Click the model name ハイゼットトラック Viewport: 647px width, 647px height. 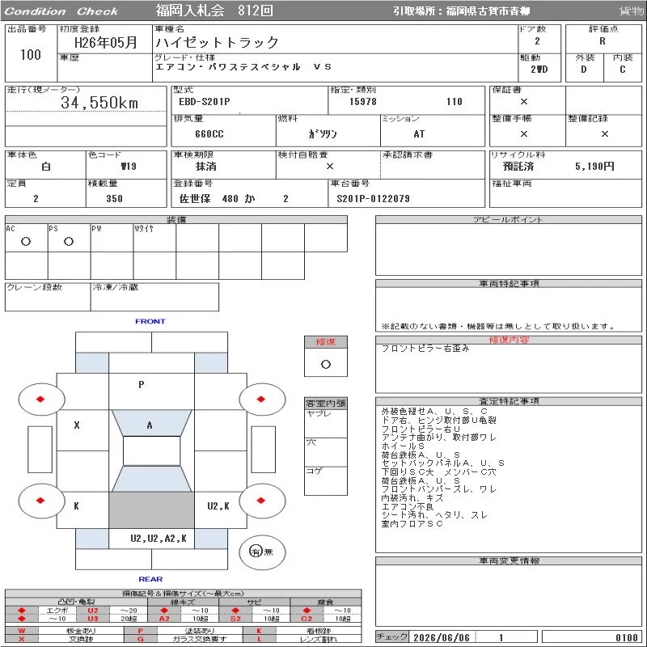217,42
